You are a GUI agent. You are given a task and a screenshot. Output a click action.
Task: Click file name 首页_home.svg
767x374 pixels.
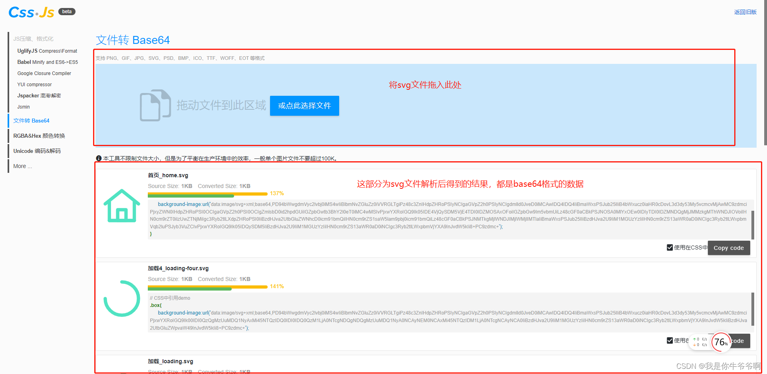click(x=168, y=175)
